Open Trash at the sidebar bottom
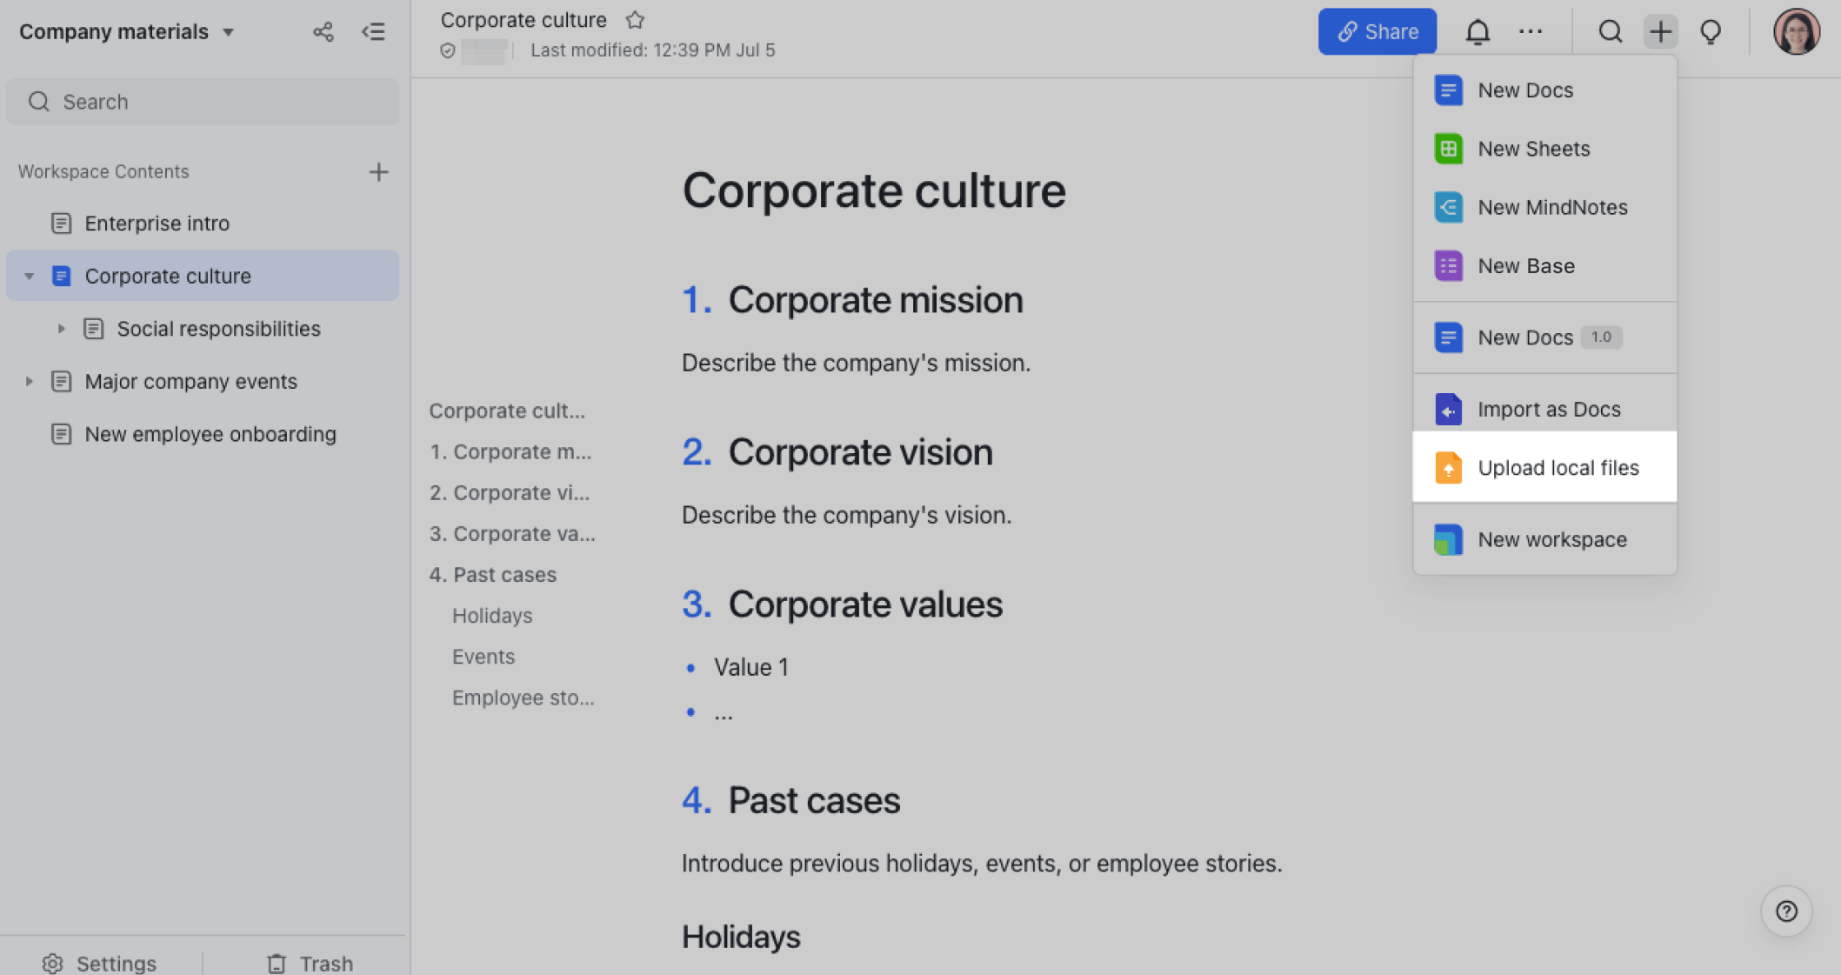This screenshot has height=975, width=1841. click(310, 963)
